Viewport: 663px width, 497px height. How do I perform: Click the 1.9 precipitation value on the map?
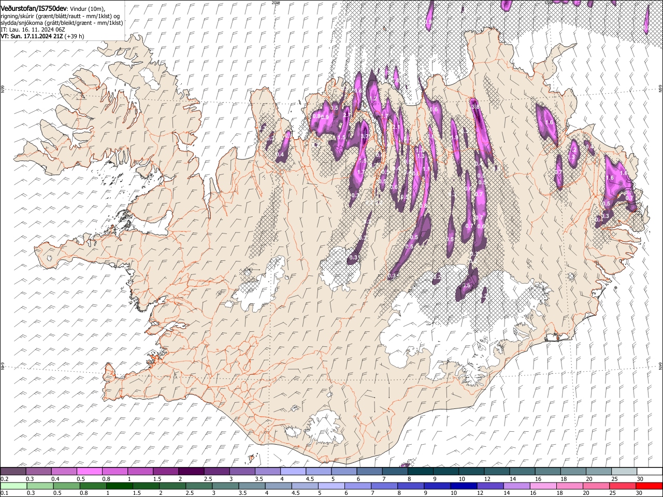point(455,137)
